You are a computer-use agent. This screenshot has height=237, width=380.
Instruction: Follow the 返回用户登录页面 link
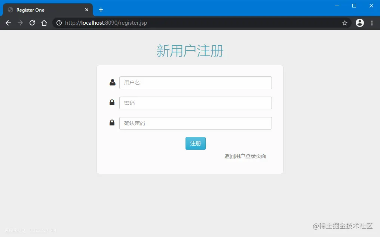(x=245, y=156)
